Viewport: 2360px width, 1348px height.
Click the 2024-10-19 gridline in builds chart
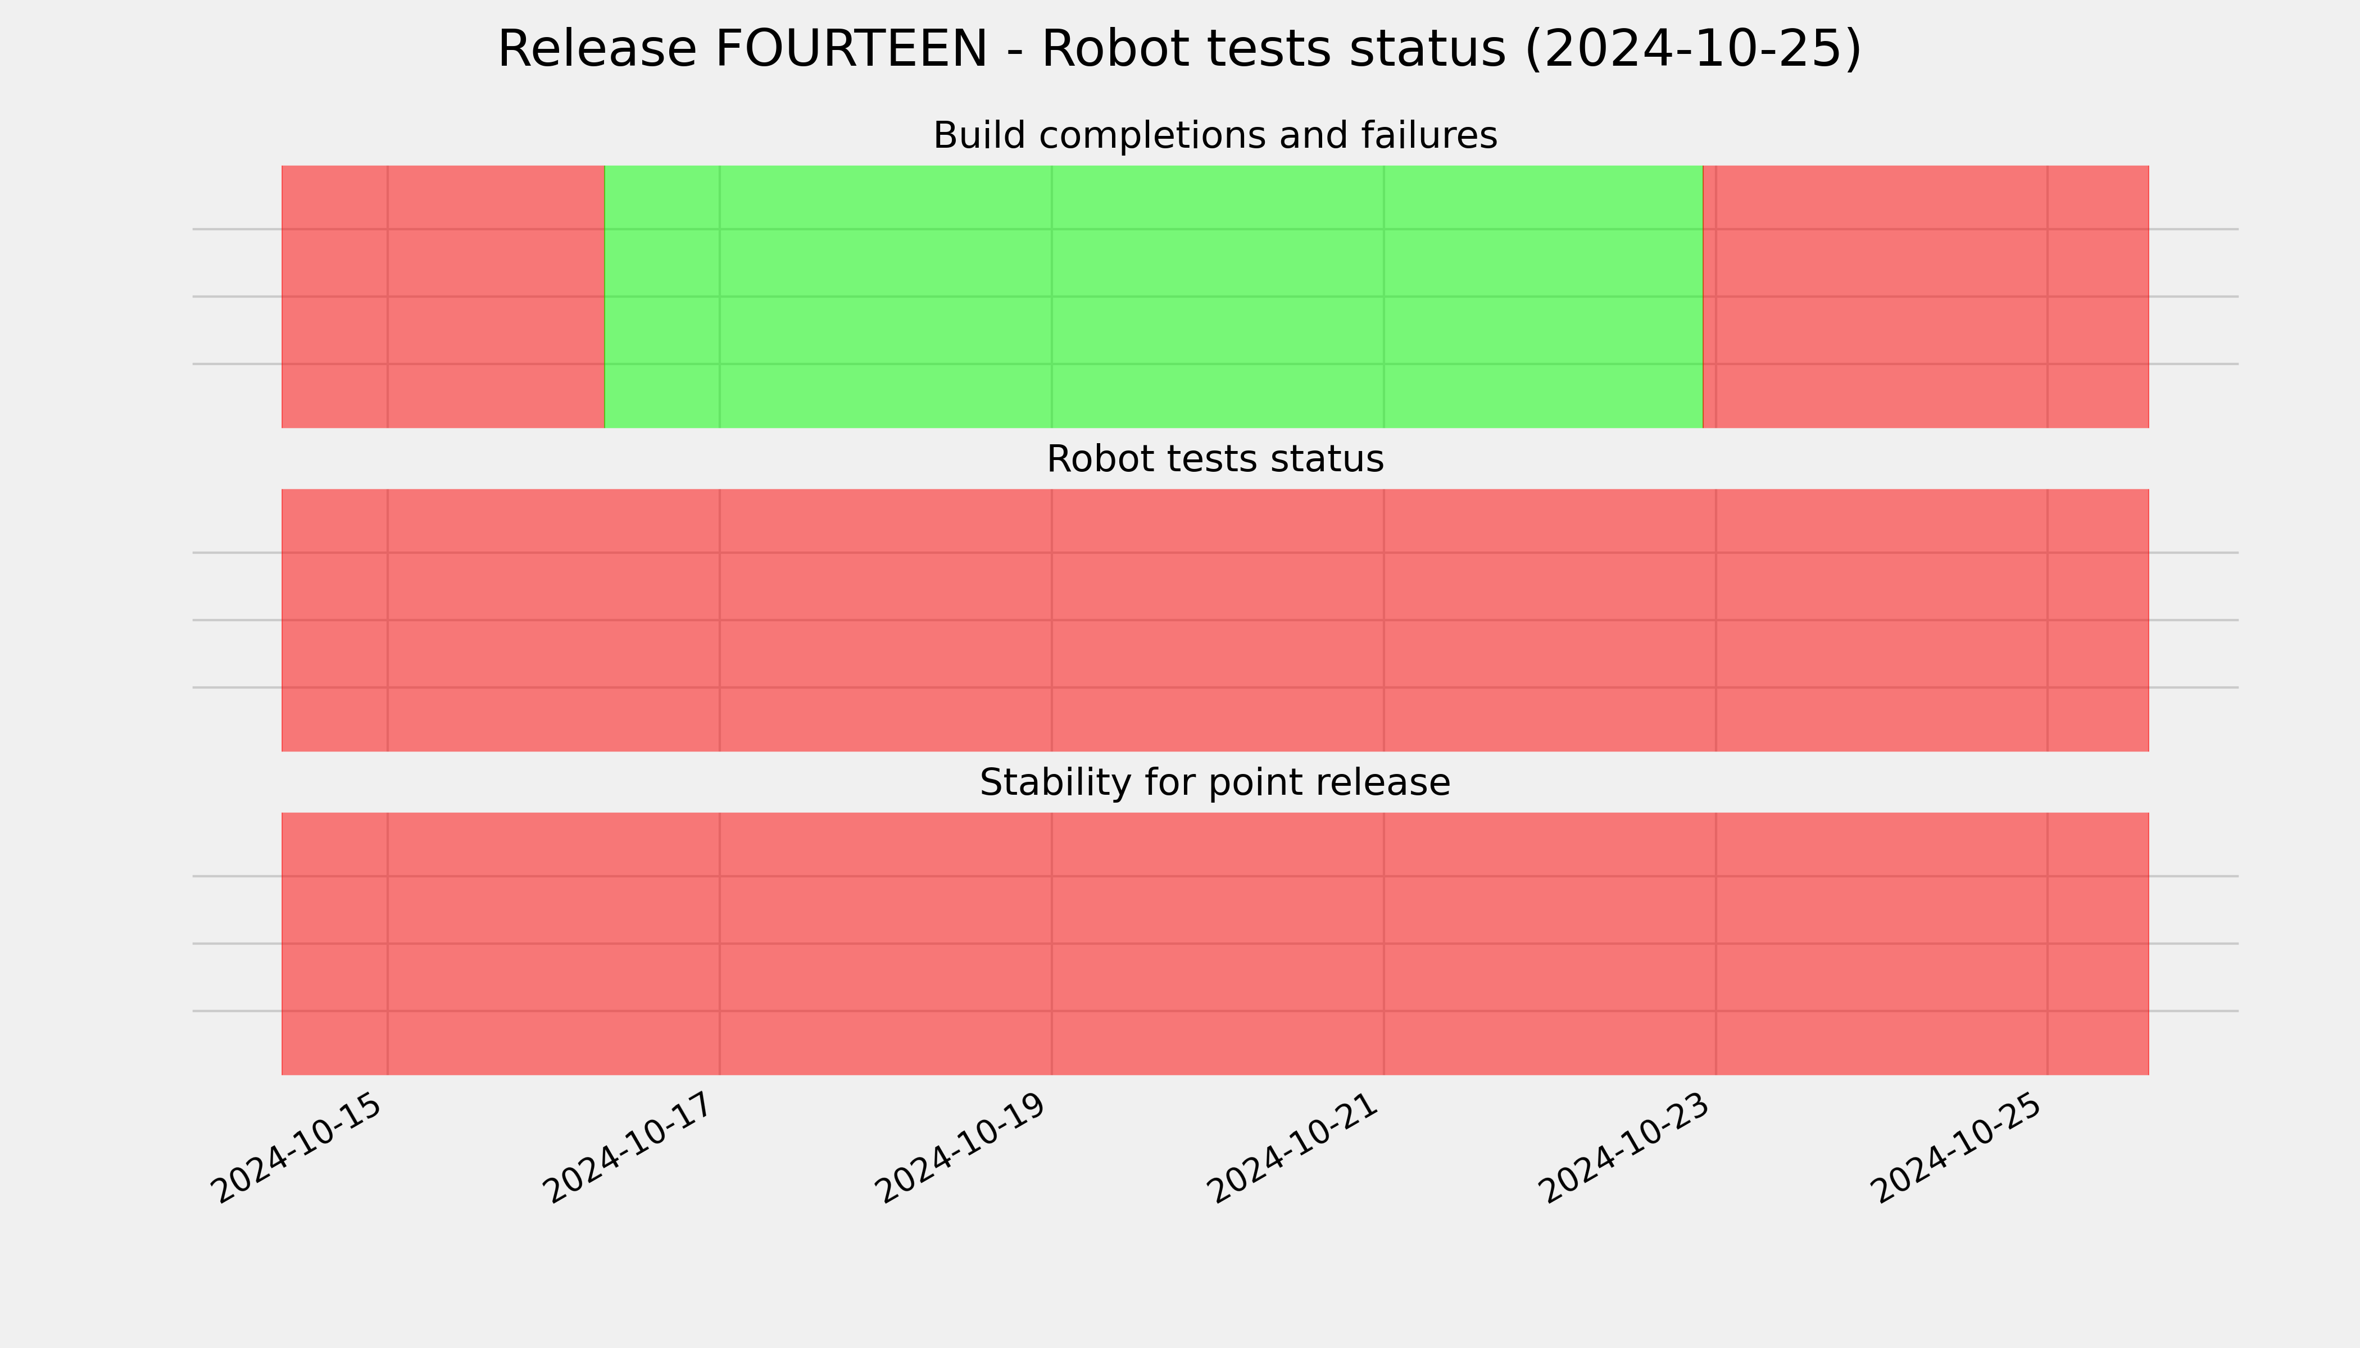1051,296
